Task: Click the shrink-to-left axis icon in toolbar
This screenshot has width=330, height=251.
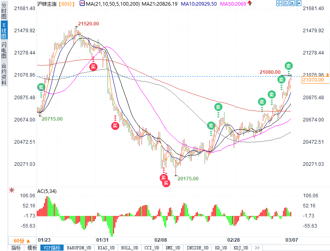Action: (286, 3)
